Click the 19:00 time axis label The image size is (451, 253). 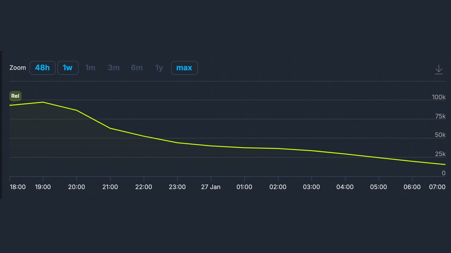coord(43,187)
